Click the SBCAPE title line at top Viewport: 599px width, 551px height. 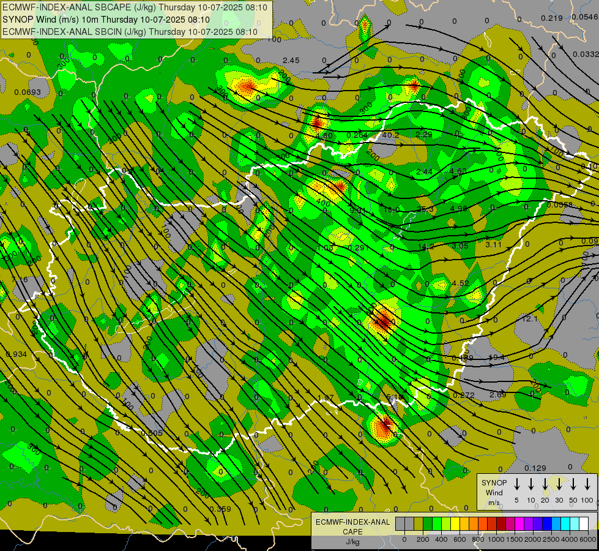135,7
